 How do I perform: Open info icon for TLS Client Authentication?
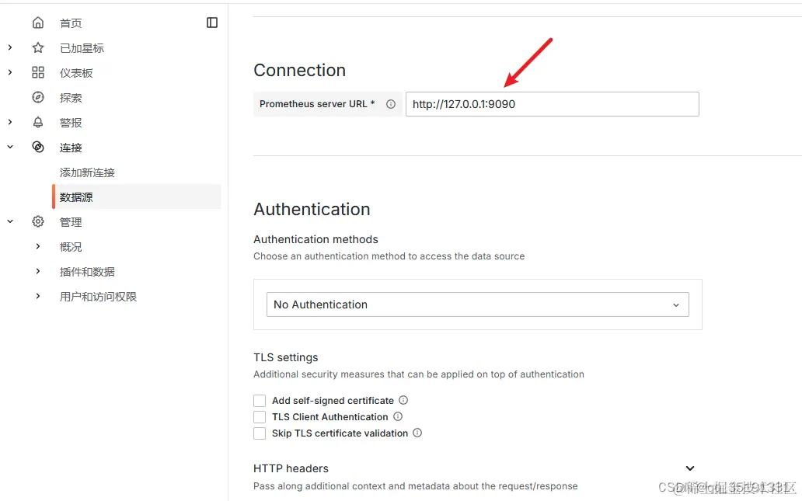397,416
